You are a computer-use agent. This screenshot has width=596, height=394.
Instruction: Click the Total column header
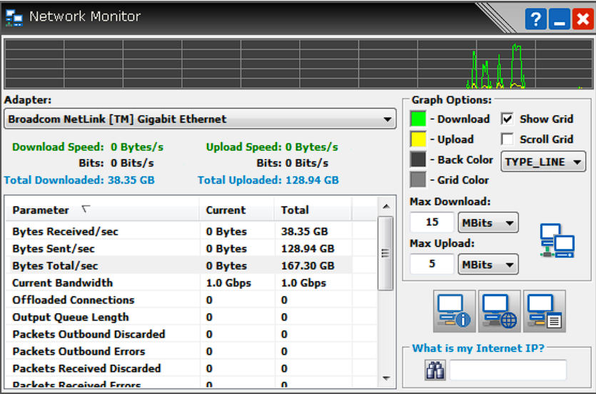295,210
